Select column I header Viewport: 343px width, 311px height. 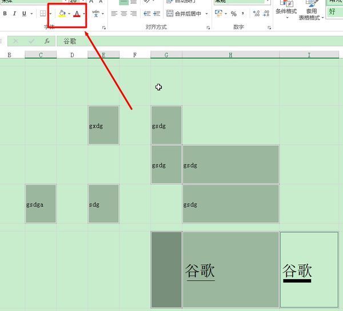click(x=309, y=55)
